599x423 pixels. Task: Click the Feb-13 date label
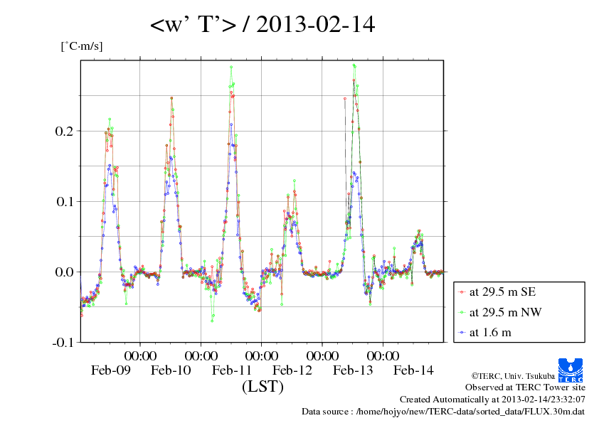(x=353, y=370)
